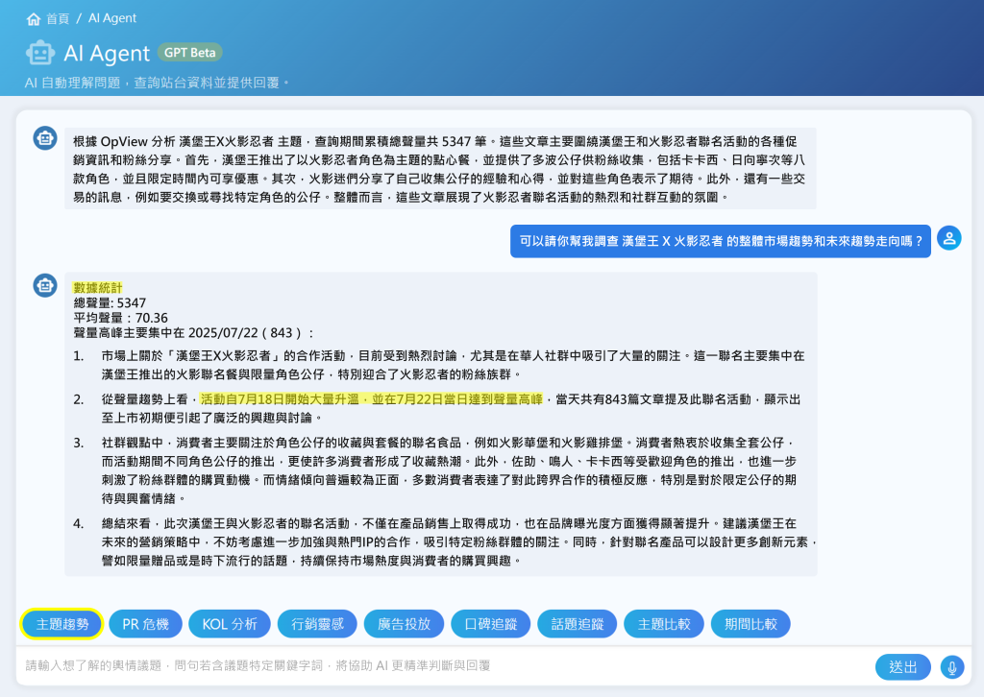Choose the 話題追蹤 chip

point(577,624)
